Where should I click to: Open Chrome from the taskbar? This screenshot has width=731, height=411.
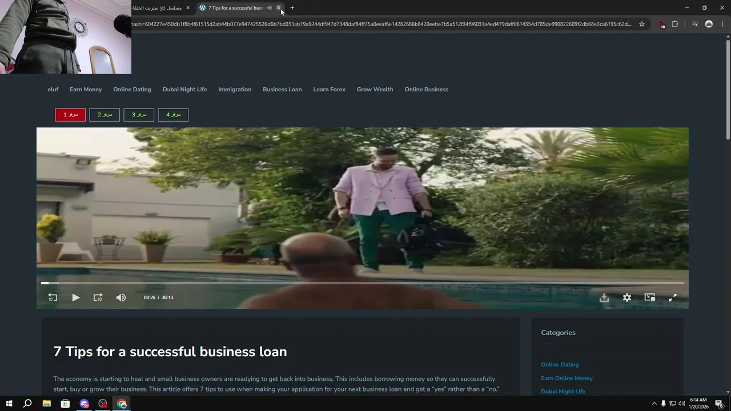pyautogui.click(x=122, y=404)
